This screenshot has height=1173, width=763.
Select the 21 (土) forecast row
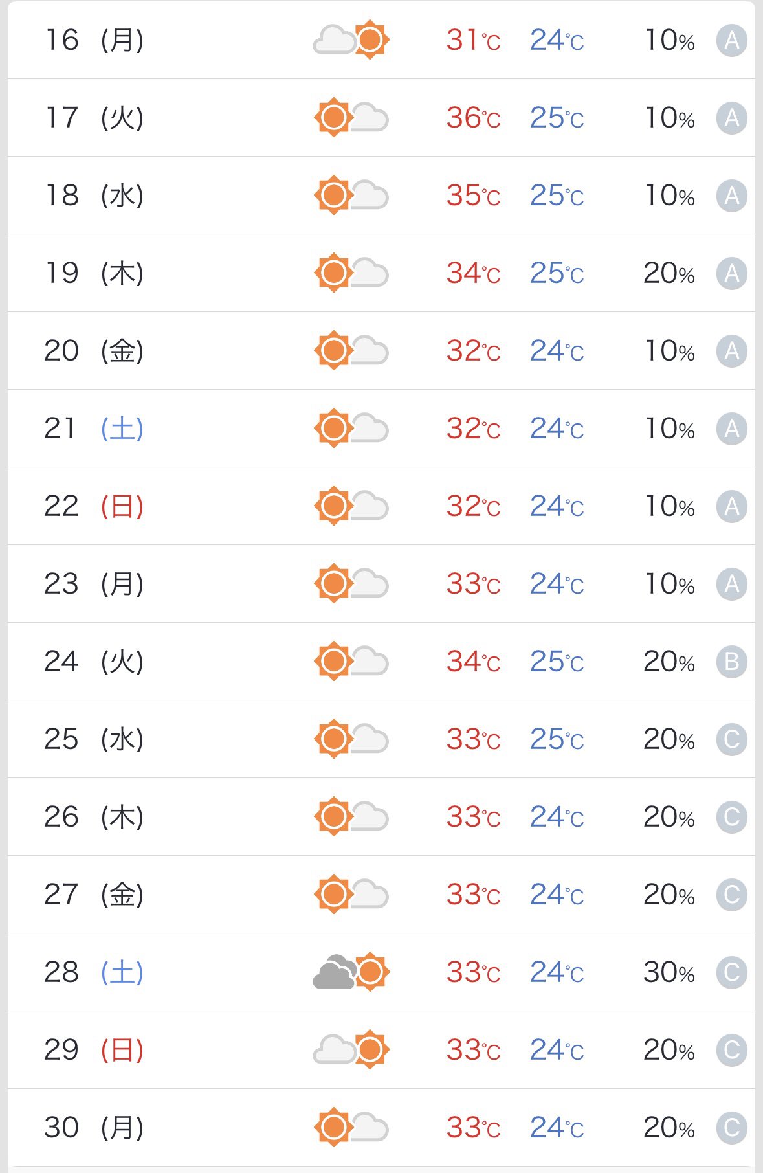click(381, 429)
